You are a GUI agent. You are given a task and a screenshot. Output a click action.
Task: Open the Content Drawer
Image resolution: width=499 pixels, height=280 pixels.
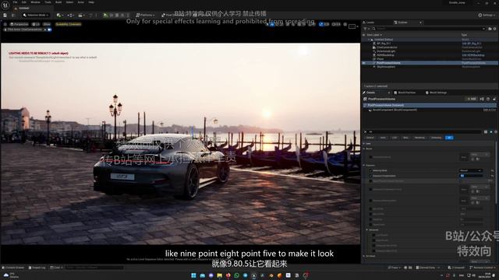[13, 268]
